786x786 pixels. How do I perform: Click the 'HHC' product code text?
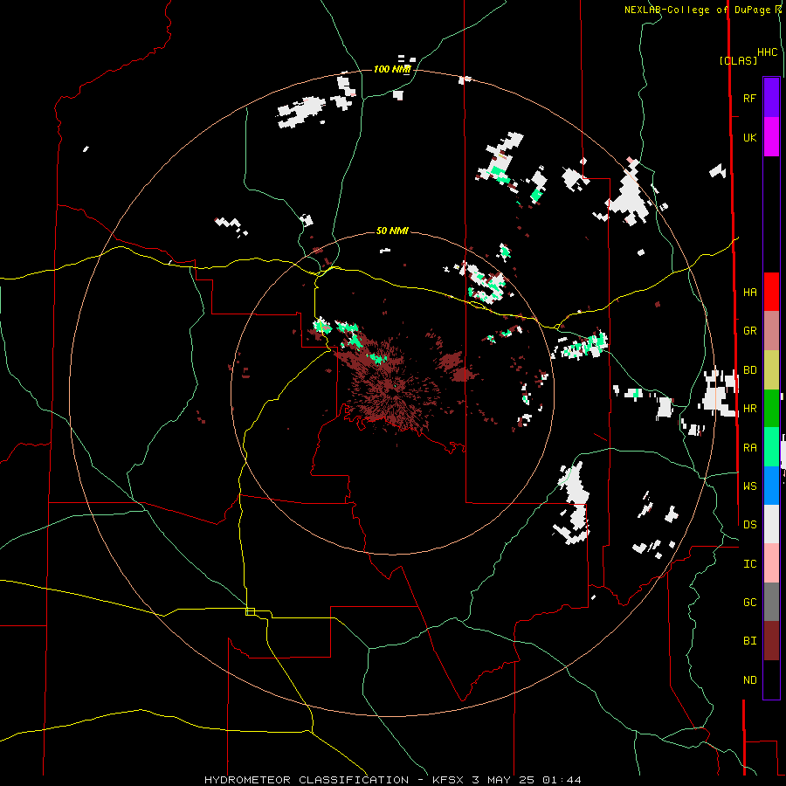click(x=767, y=52)
